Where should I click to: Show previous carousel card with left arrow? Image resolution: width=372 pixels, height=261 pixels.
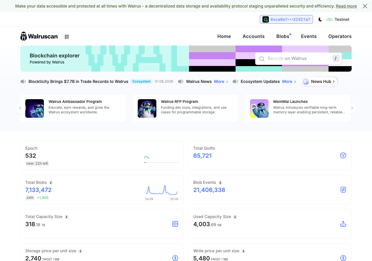tap(20, 108)
